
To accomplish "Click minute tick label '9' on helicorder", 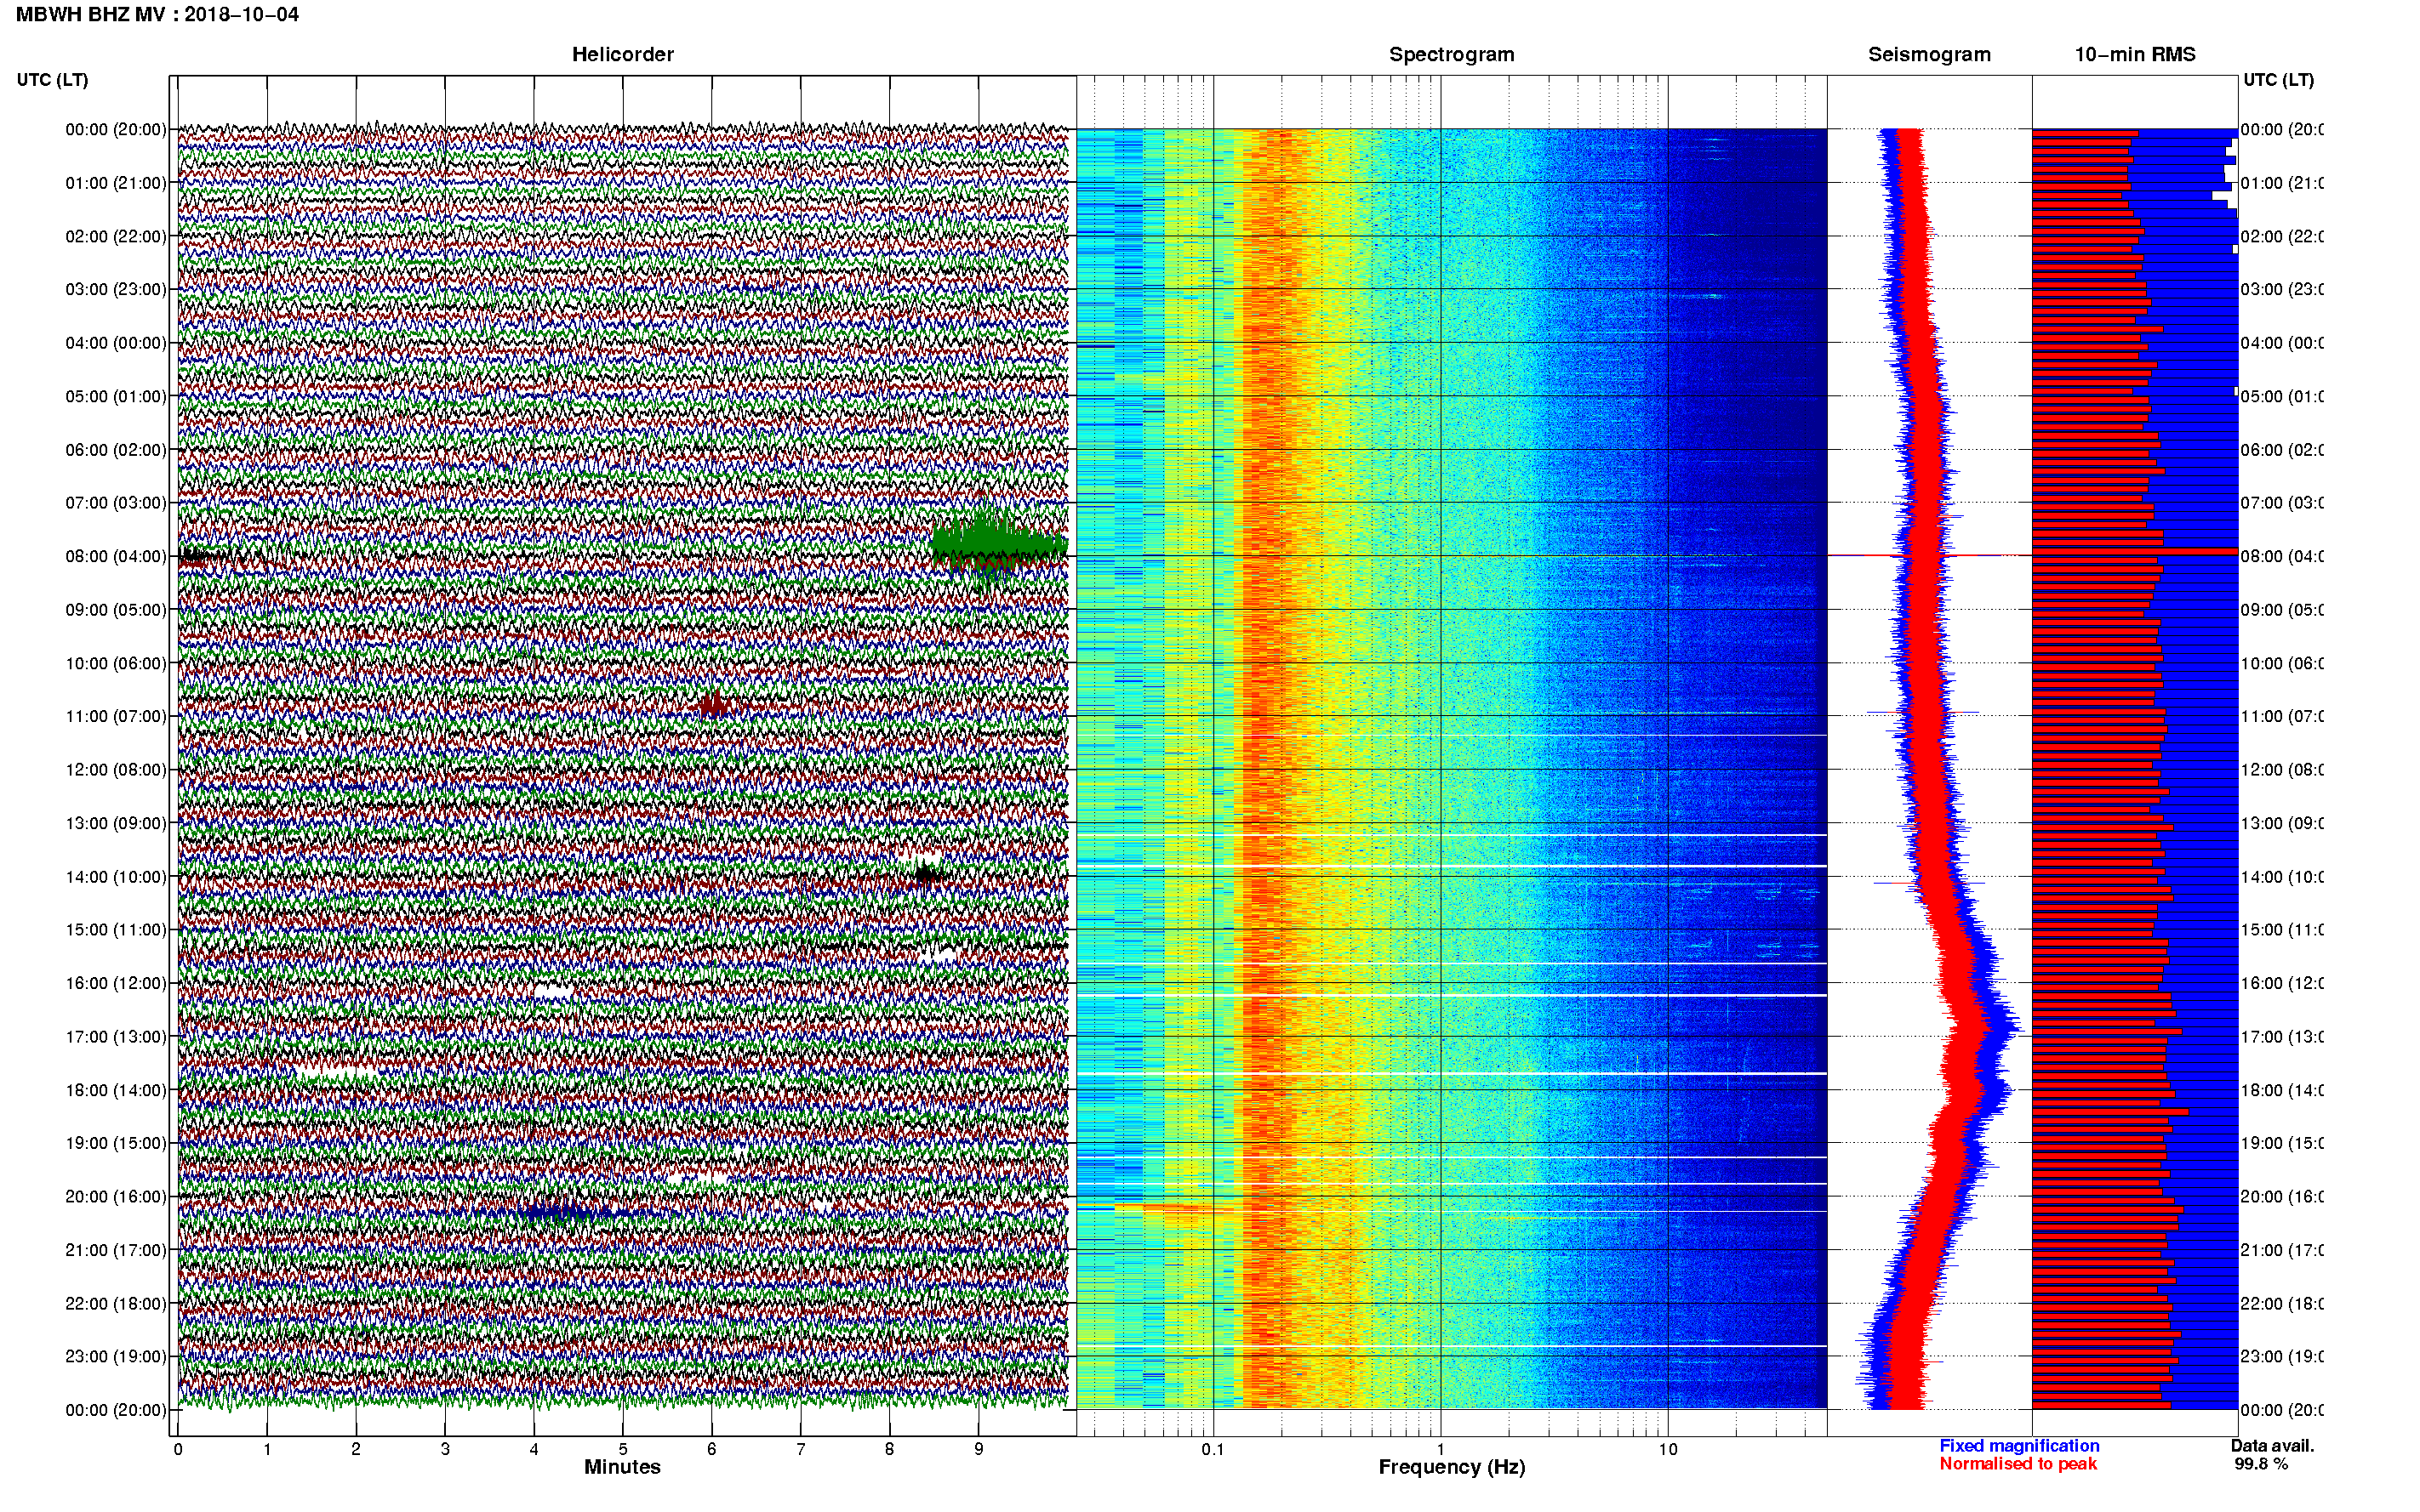I will tap(979, 1449).
